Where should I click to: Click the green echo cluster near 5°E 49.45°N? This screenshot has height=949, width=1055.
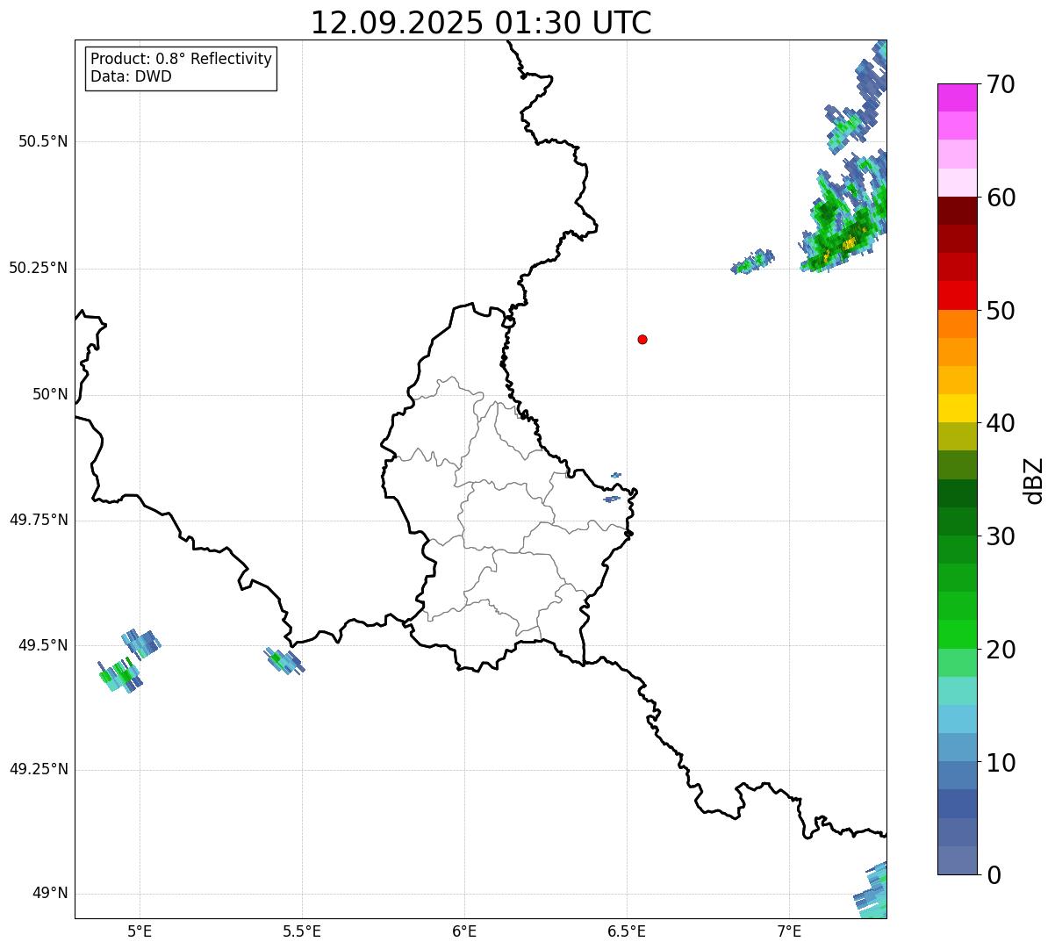(120, 674)
